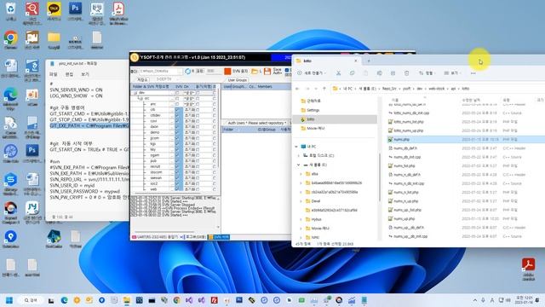Screen dimensions: 545x307
Task: Click the Windows taskbar search box
Action: click(x=31, y=300)
